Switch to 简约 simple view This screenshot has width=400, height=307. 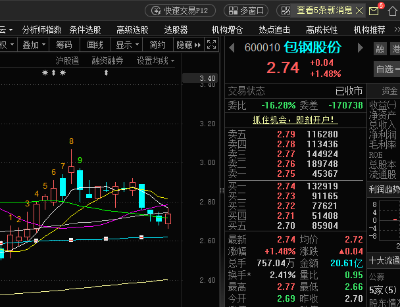pyautogui.click(x=158, y=45)
